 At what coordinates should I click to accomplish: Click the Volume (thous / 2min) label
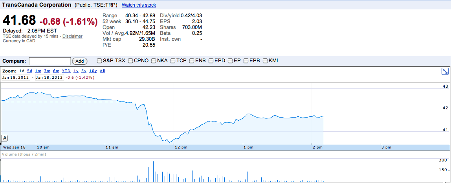pyautogui.click(x=24, y=154)
